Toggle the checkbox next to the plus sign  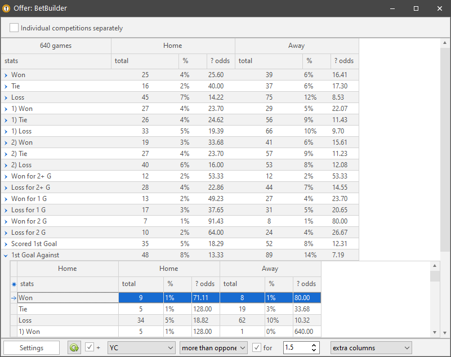point(90,347)
